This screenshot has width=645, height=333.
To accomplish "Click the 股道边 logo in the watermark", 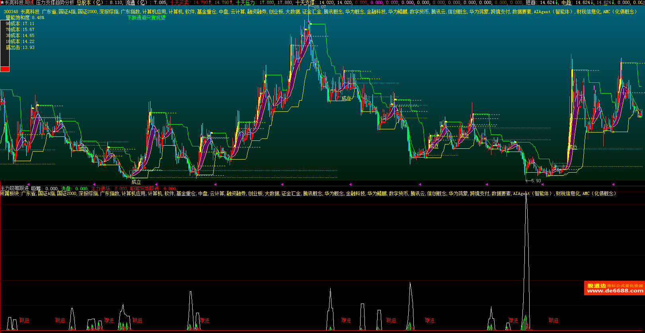I will click(596, 285).
